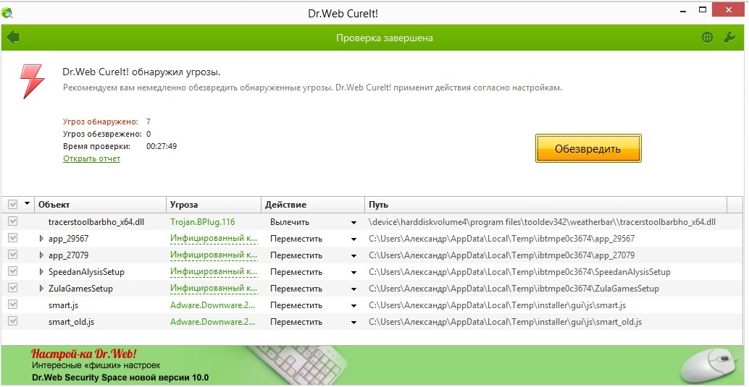This screenshot has width=749, height=387.
Task: Click the Инфицированный threat link for ZulaGamesSetup
Action: click(x=214, y=289)
